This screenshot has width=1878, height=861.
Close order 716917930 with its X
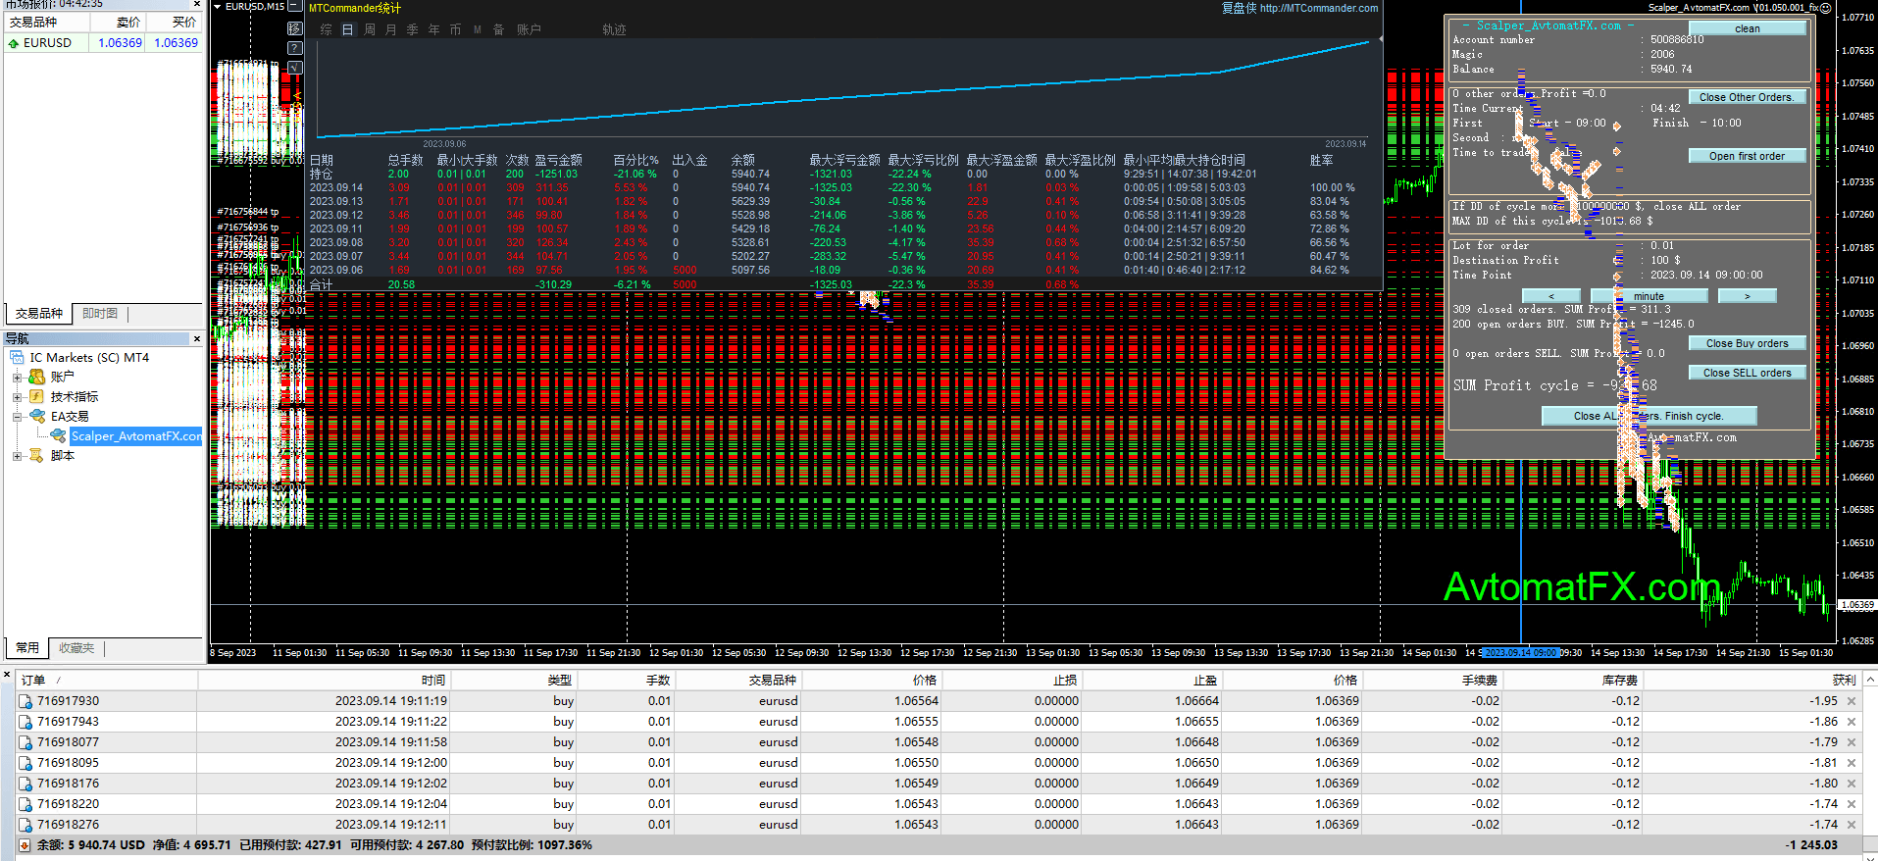click(x=1852, y=701)
